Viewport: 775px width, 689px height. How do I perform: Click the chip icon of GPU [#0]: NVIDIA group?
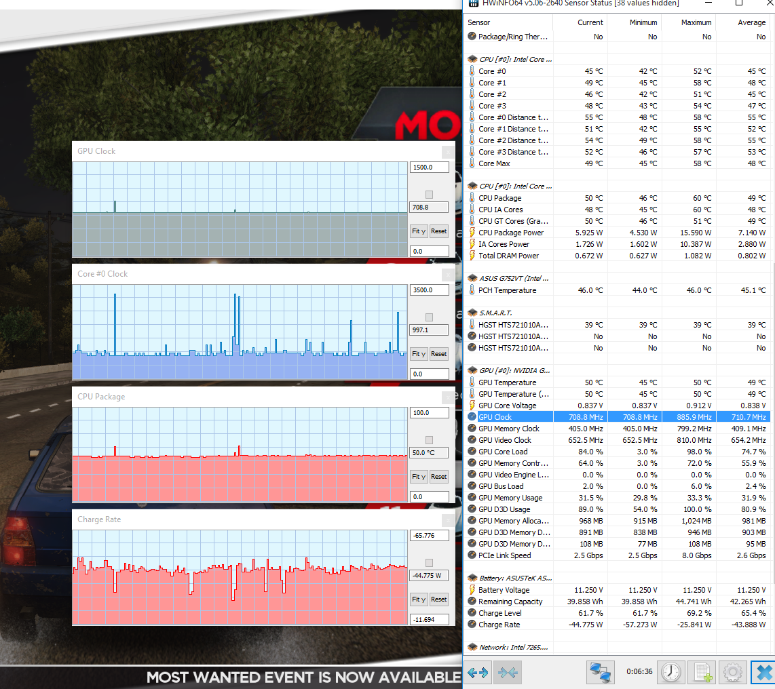pos(472,370)
